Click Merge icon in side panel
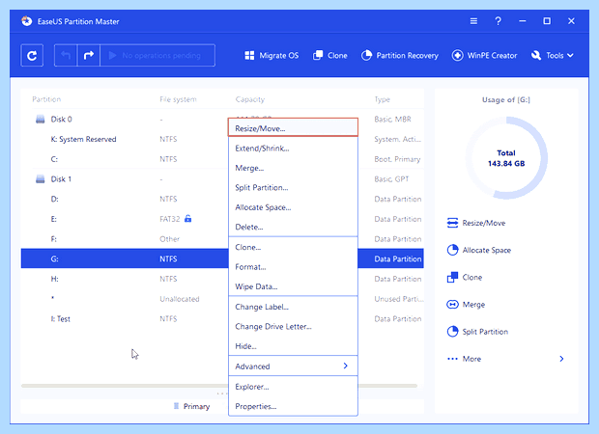599x434 pixels. coord(452,305)
